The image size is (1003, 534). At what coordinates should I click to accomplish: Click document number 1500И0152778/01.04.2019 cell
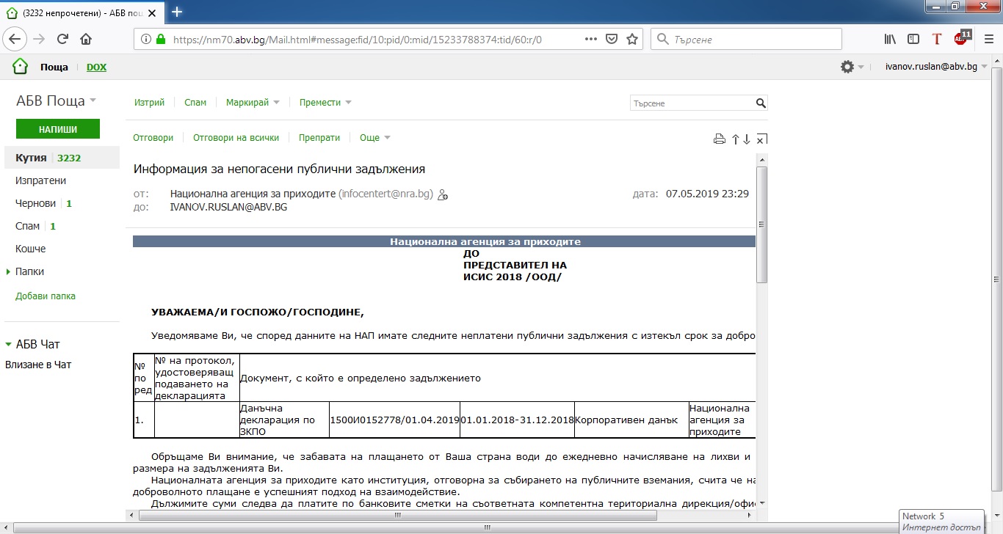395,420
